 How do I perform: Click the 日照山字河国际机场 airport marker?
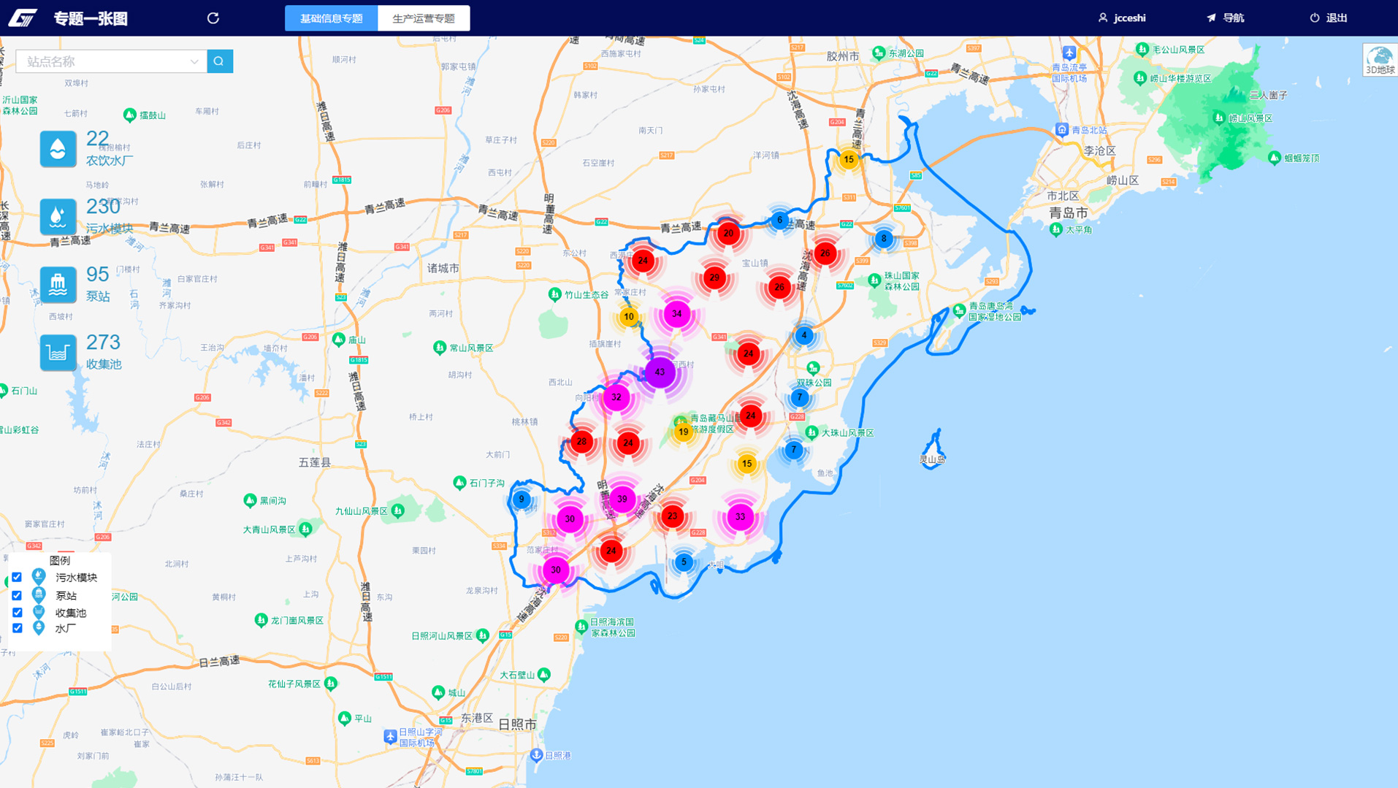point(390,737)
